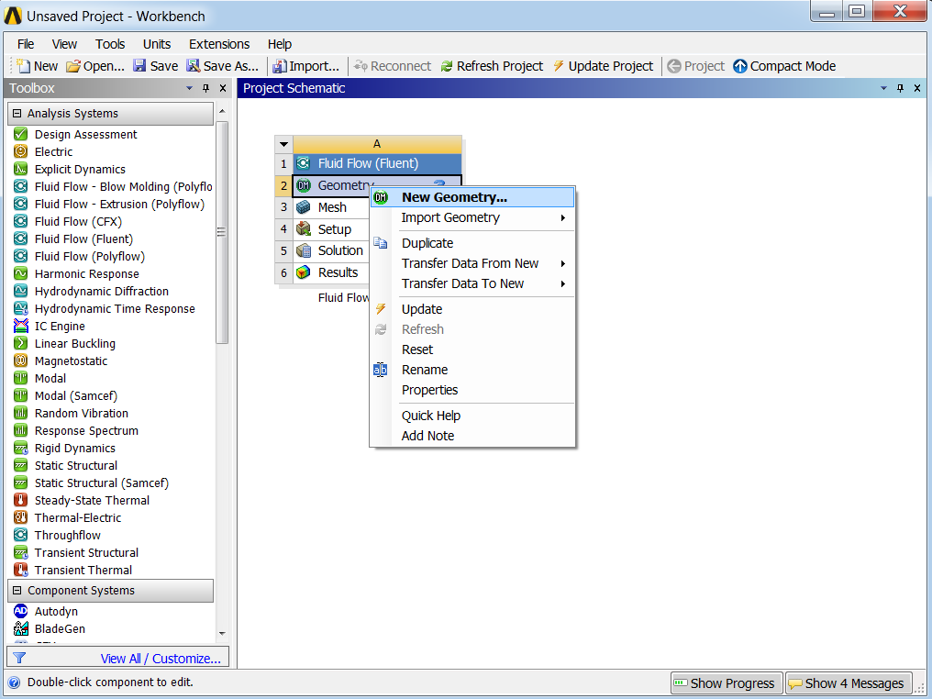Select Transient Thermal in Toolbox

[x=83, y=570]
